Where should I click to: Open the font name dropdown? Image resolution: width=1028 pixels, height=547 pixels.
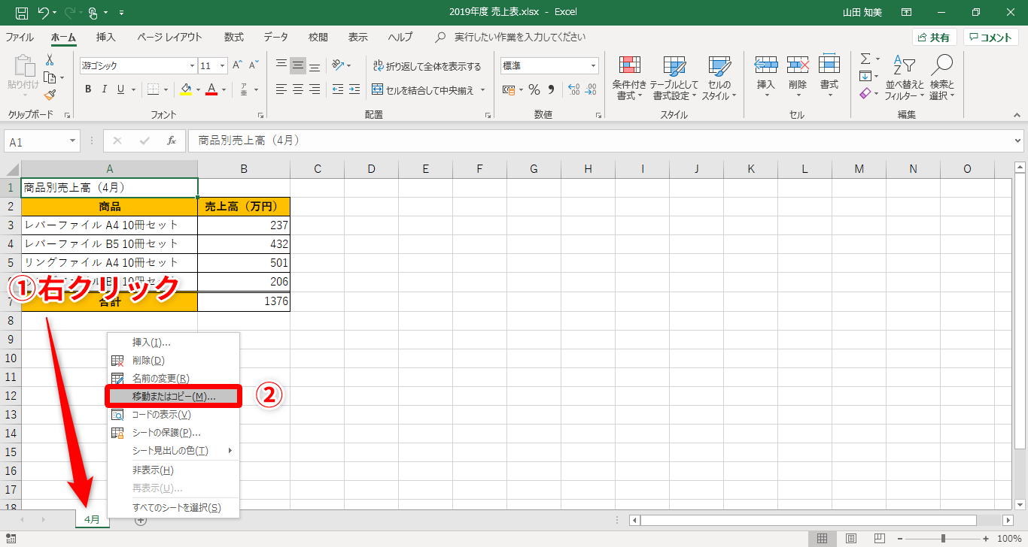192,66
